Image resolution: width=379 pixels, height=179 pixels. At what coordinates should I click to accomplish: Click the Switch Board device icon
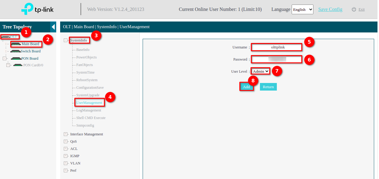(x=15, y=51)
